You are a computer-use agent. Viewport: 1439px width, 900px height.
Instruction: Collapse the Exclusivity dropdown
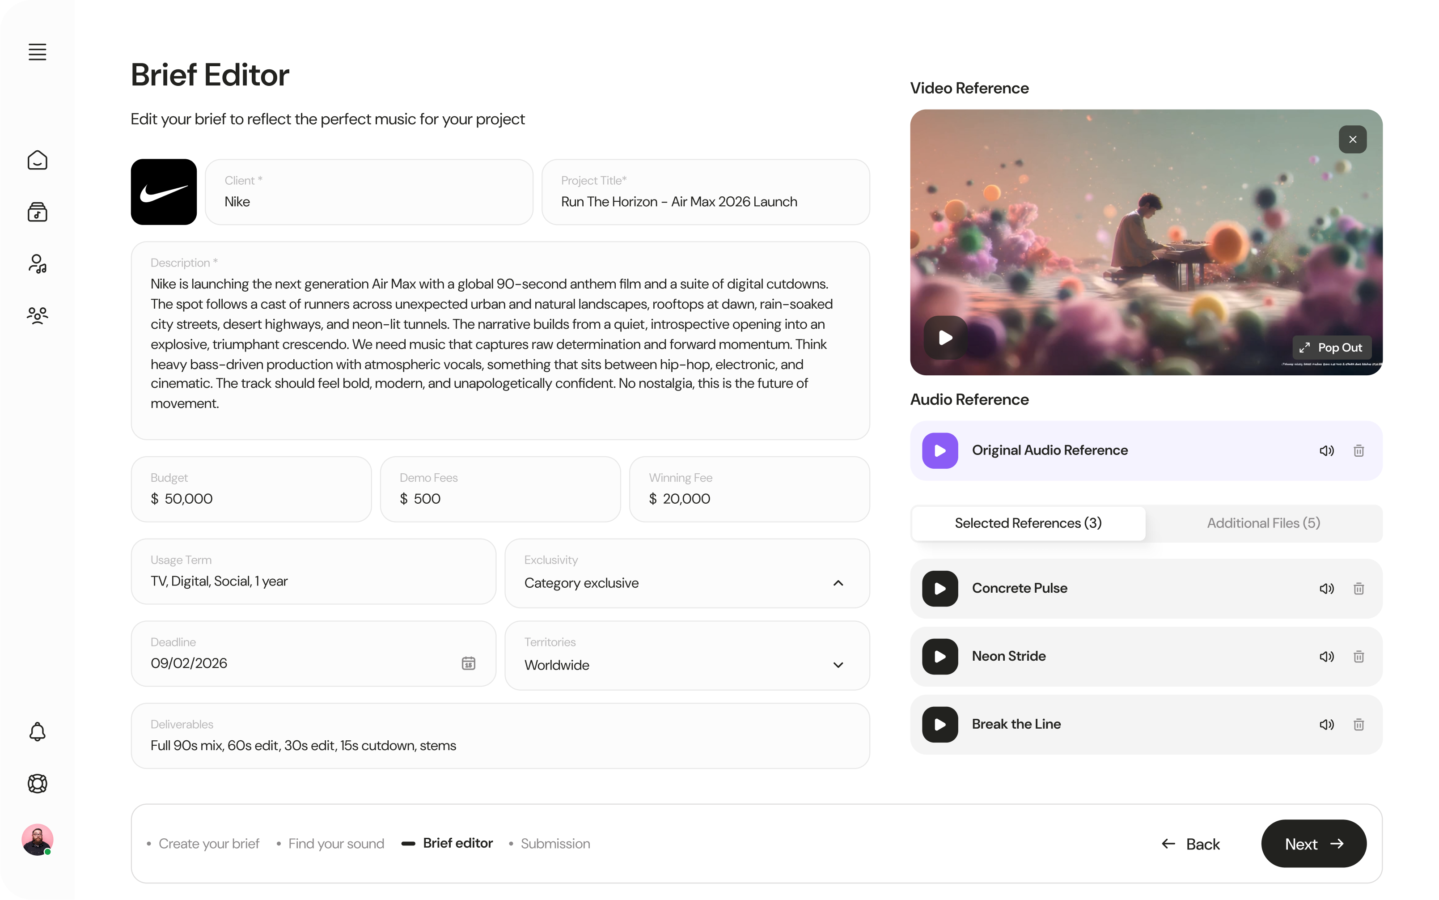[x=838, y=583]
